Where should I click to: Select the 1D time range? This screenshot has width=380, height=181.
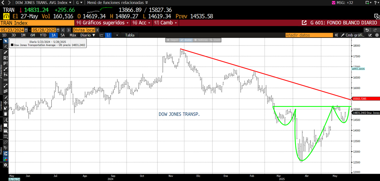(x=4, y=35)
